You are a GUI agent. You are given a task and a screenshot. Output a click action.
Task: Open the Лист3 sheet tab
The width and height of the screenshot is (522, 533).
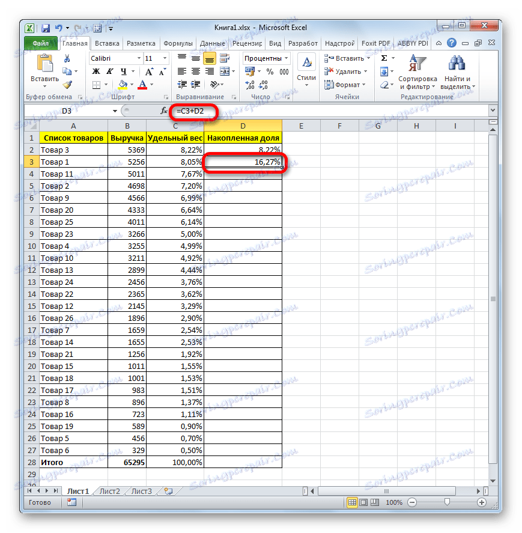[x=142, y=491]
